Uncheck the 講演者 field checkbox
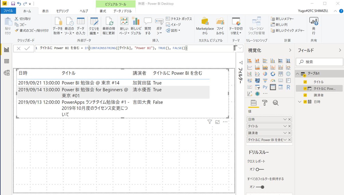This screenshot has width=344, height=195. click(305, 95)
